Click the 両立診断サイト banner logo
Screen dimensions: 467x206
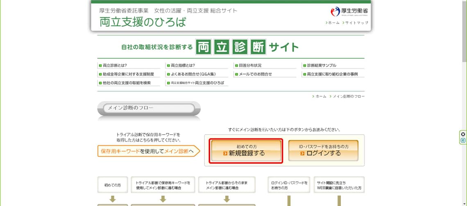click(x=210, y=47)
